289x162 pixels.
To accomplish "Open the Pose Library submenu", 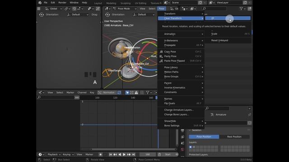I will coord(181,67).
